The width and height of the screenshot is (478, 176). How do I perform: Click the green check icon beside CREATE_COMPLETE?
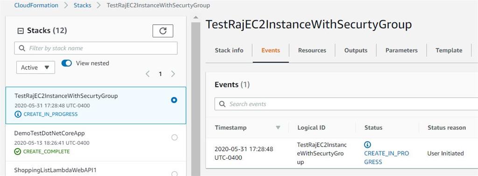18,152
